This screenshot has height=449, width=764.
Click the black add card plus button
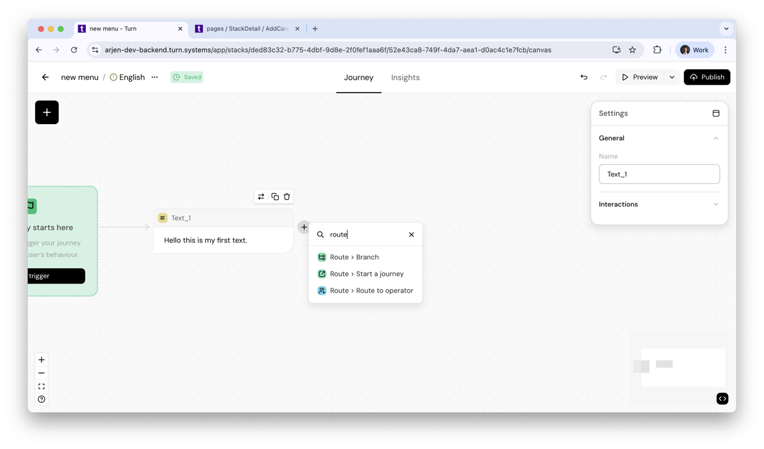pyautogui.click(x=47, y=112)
